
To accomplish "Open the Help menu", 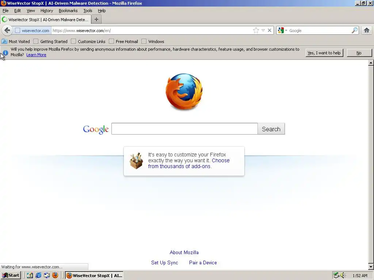I will 102,11.
